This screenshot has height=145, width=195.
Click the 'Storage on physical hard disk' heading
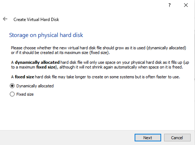pos(46,35)
